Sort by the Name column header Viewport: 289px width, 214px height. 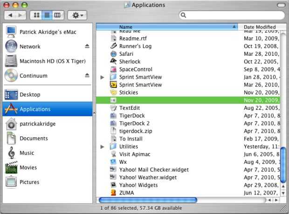[167, 27]
